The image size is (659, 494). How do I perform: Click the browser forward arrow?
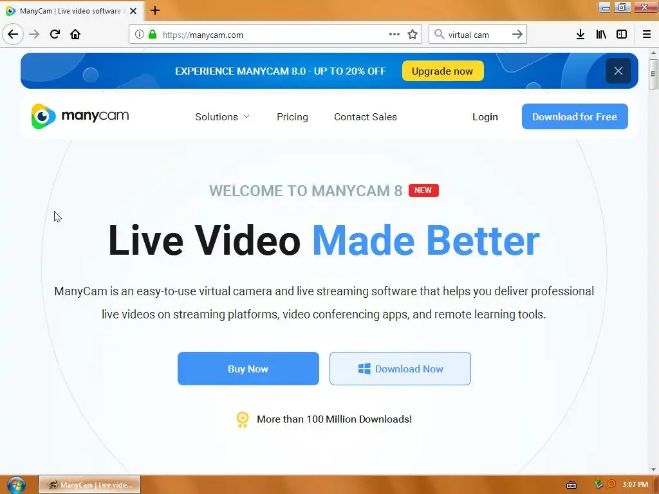pos(34,35)
